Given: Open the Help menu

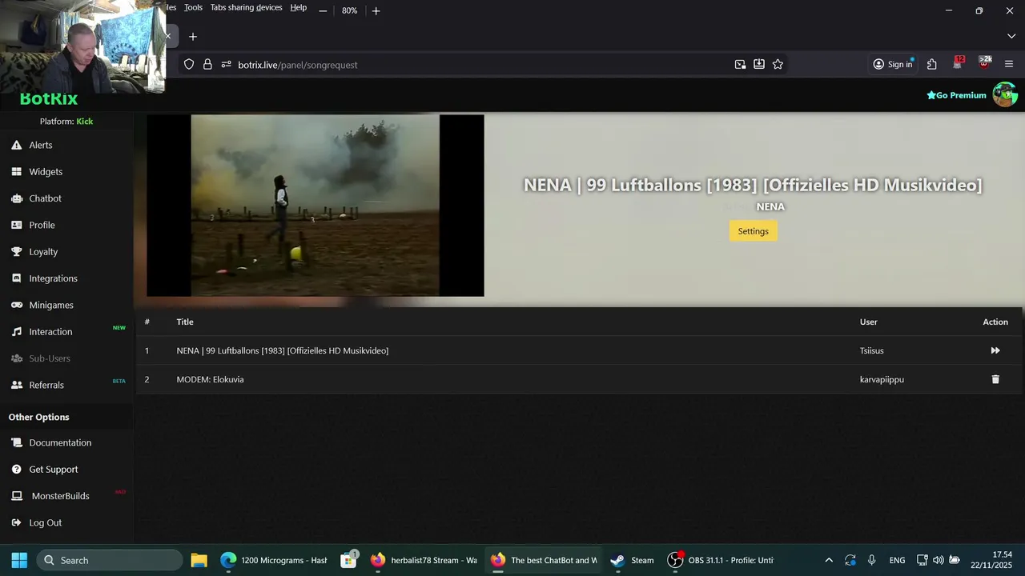Looking at the screenshot, I should [298, 7].
